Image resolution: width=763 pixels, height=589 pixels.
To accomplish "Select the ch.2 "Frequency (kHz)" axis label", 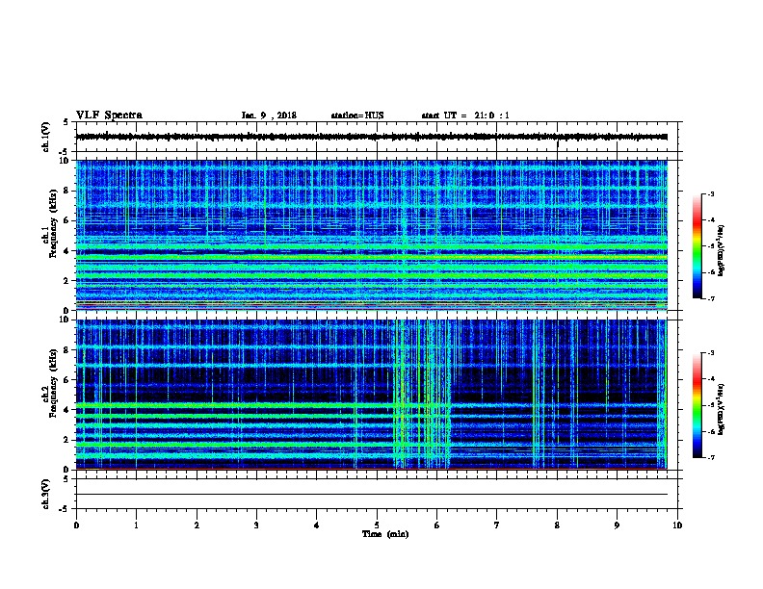I will click(53, 383).
